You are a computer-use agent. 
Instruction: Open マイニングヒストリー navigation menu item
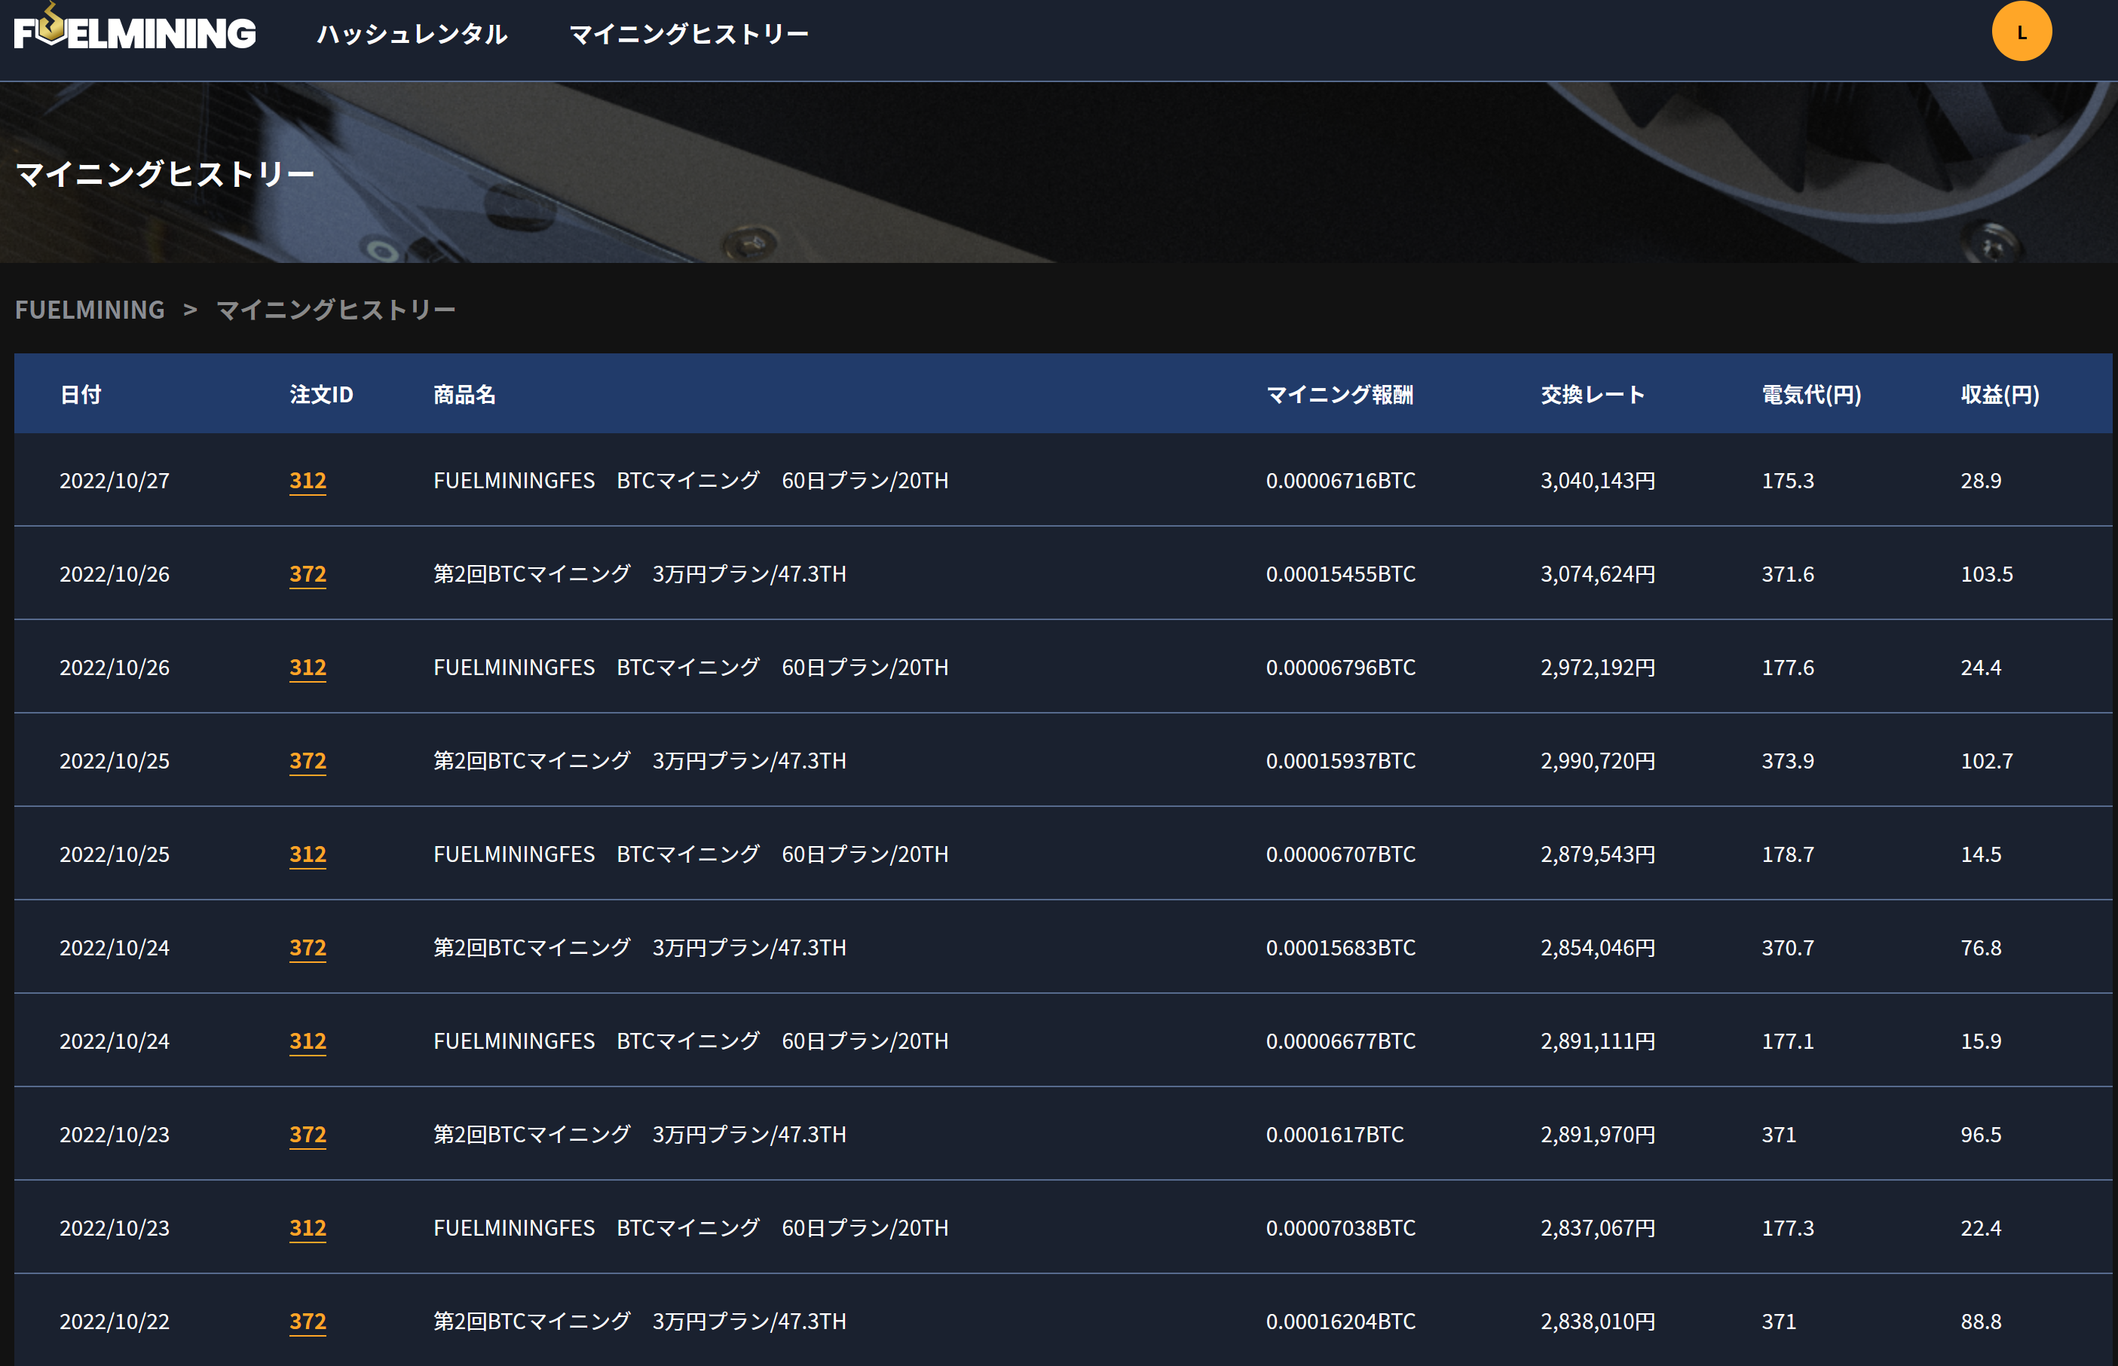(689, 34)
